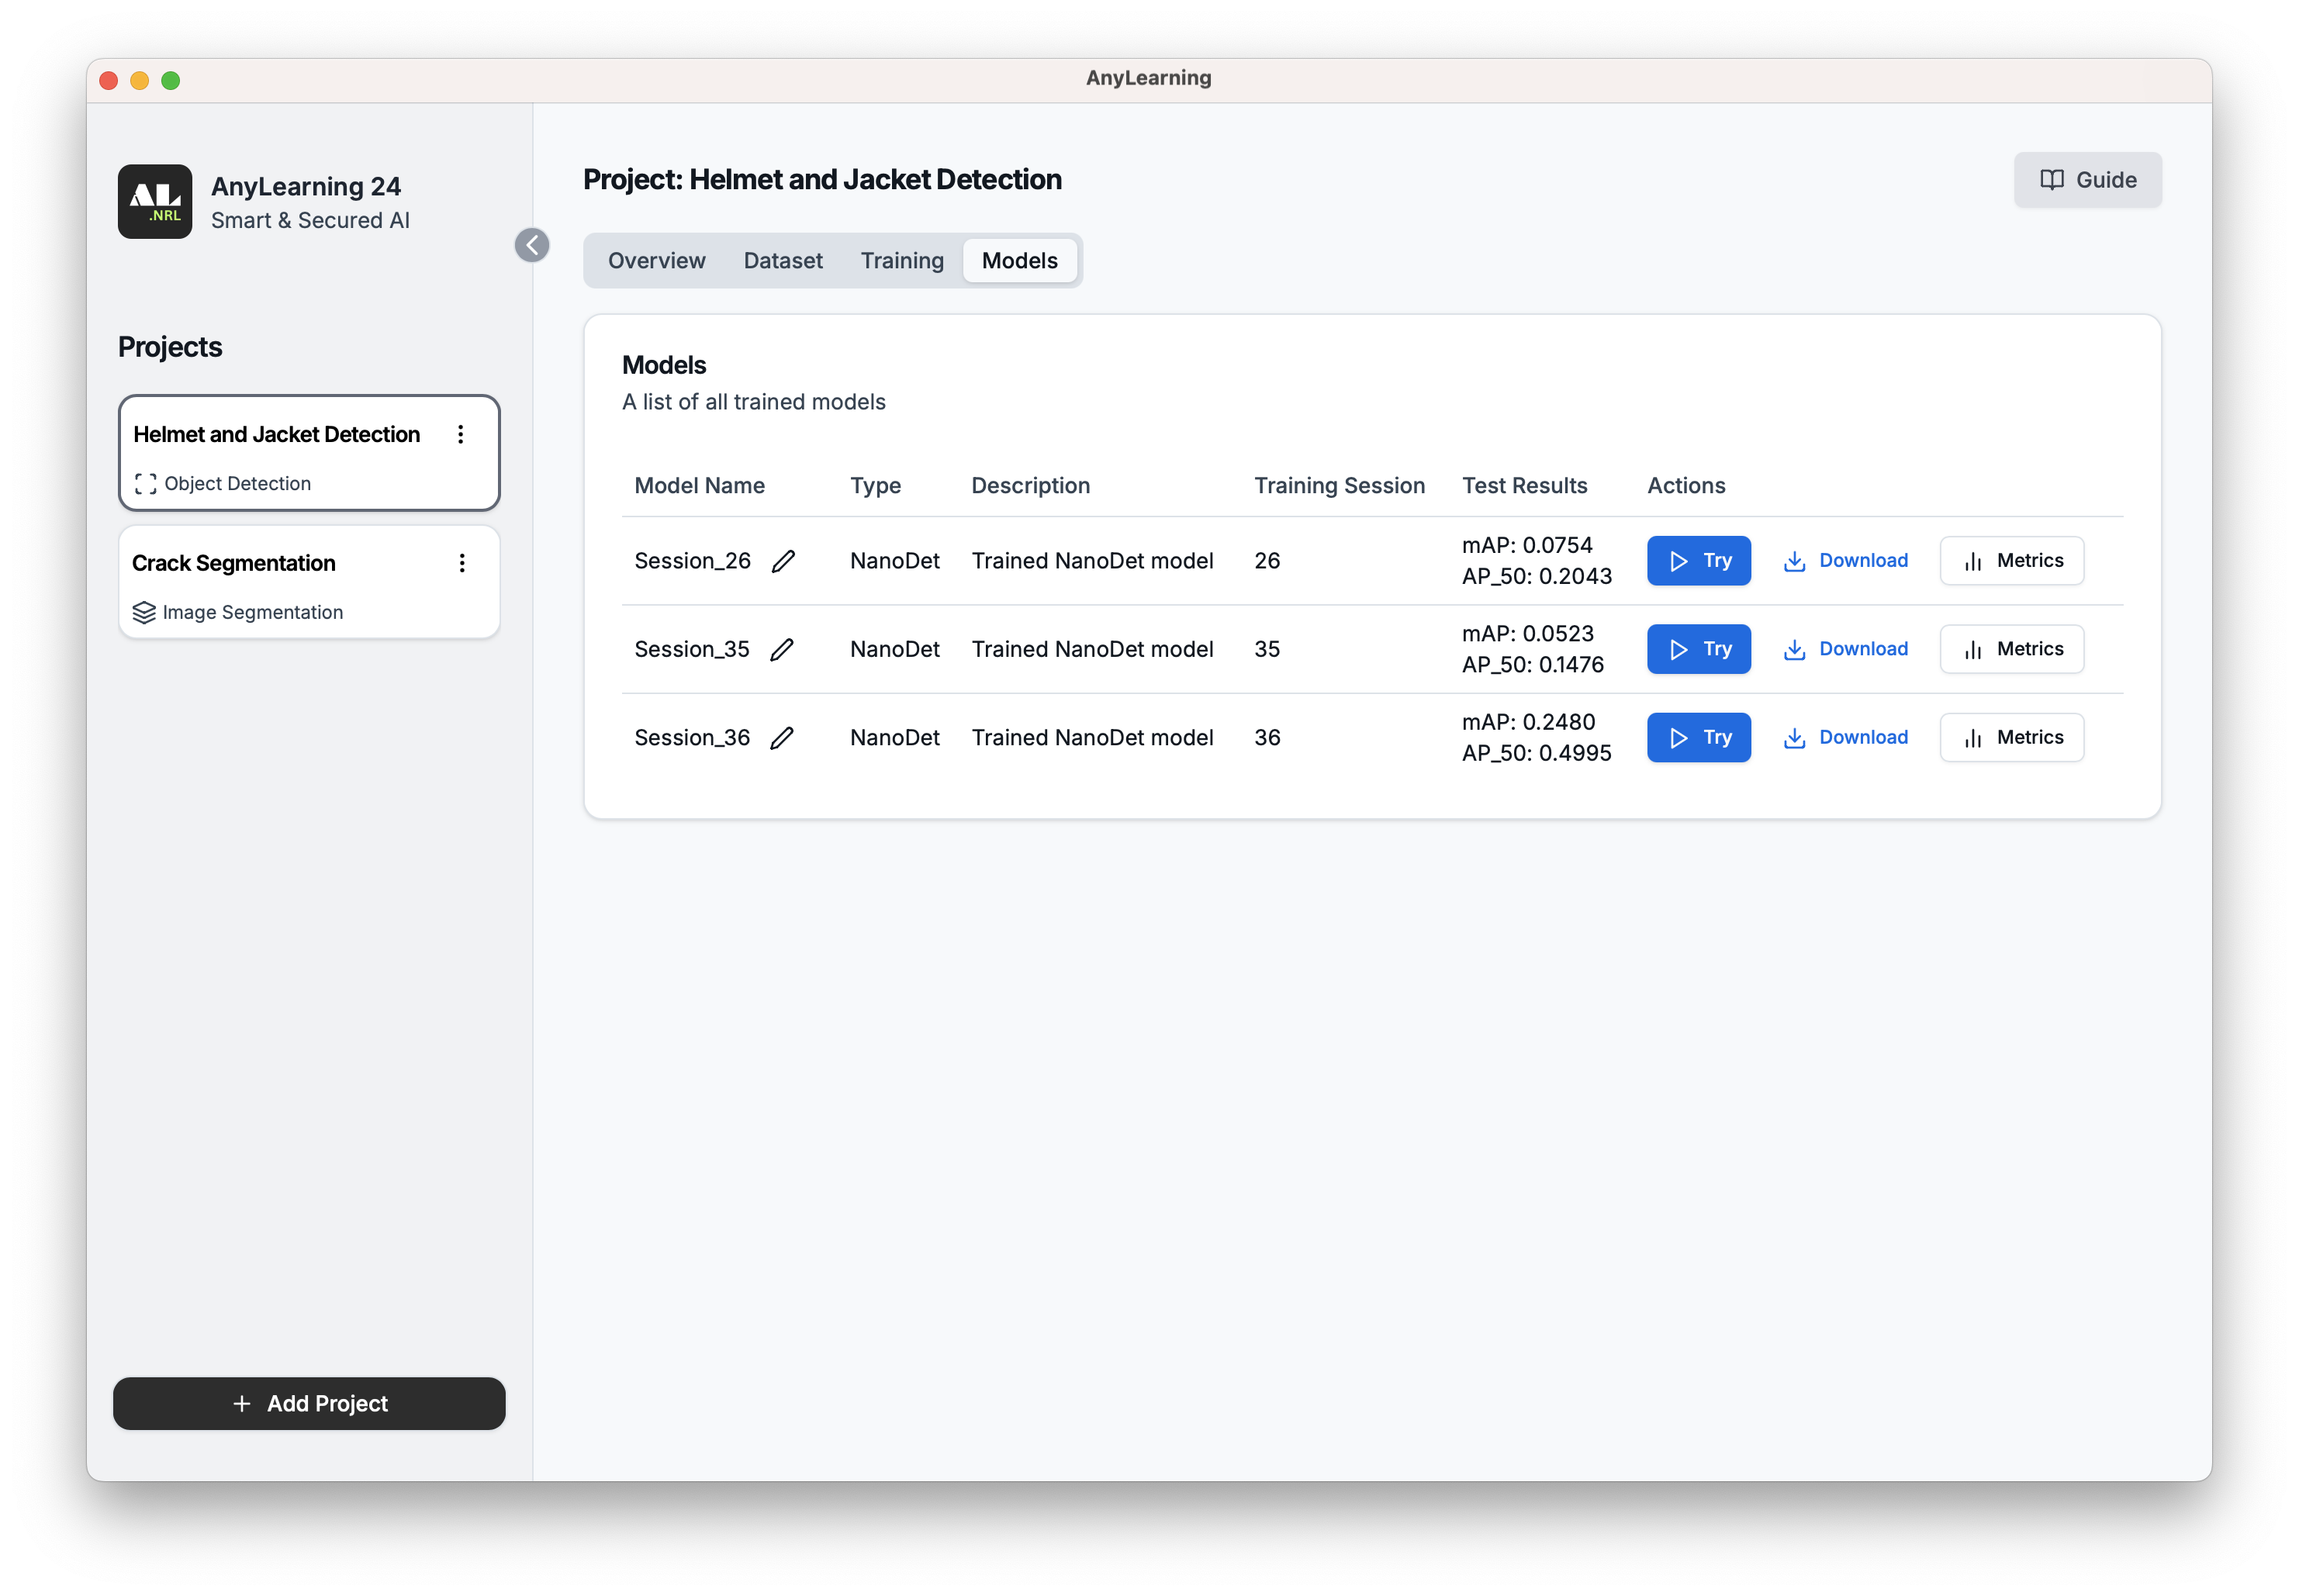The width and height of the screenshot is (2299, 1596).
Task: Try the Session_26 model
Action: (1698, 560)
